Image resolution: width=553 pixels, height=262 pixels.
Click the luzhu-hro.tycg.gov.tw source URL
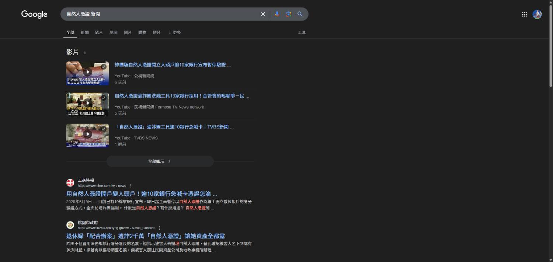click(116, 228)
